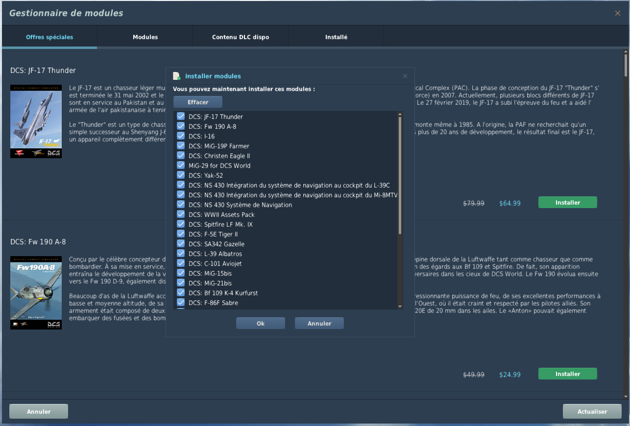630x426 pixels.
Task: Cancel the Installer modules dialog with Annuler
Action: [319, 323]
